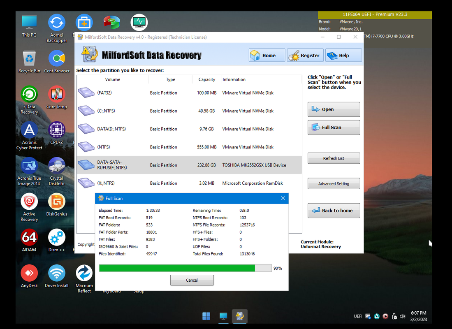Open blue first-aid kit desktop icon
Viewport: 452px width, 329px height.
point(84,22)
